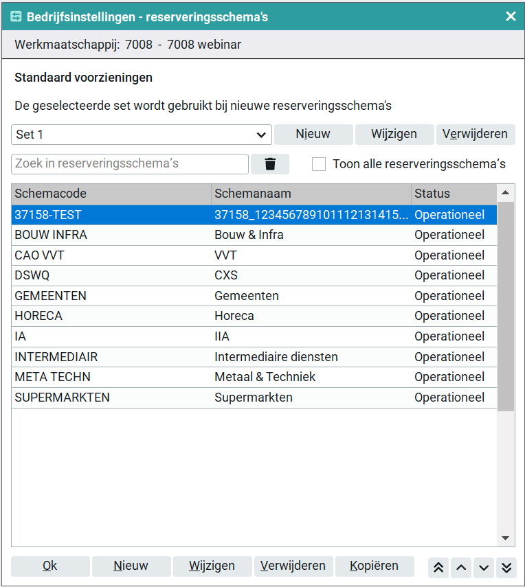This screenshot has height=587, width=525.
Task: Select the SUPERMARKTEN schema row
Action: click(x=110, y=398)
